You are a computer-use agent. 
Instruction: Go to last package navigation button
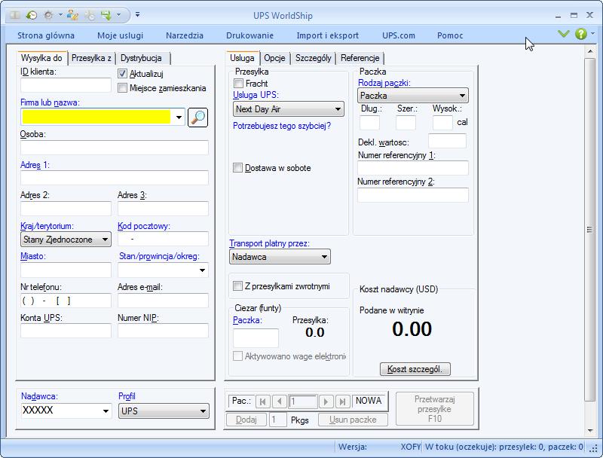click(342, 402)
